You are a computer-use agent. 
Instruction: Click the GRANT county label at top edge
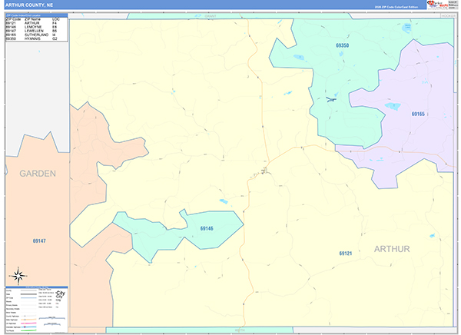pos(211,16)
